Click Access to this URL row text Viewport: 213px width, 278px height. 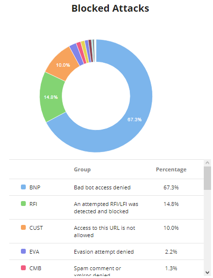[105, 231]
